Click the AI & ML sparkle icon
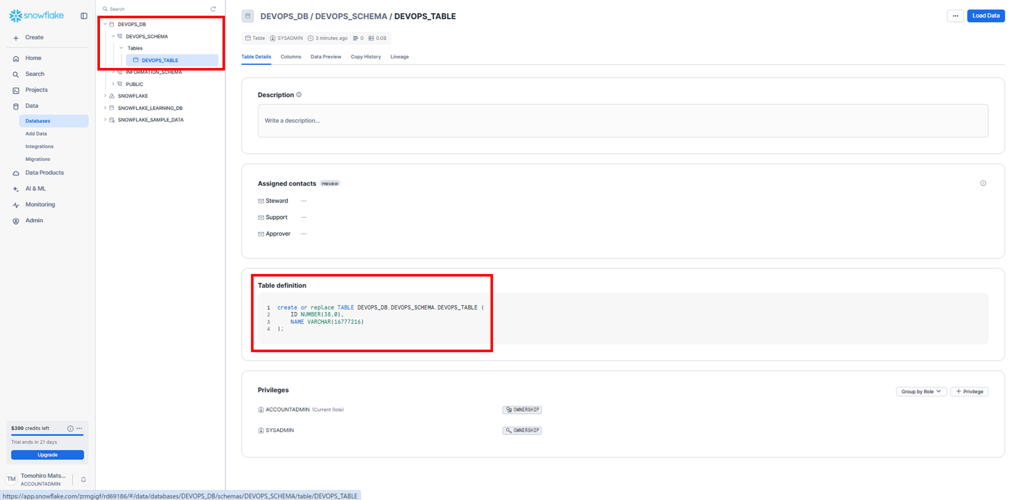Viewport: 1021px width, 500px height. pos(16,189)
